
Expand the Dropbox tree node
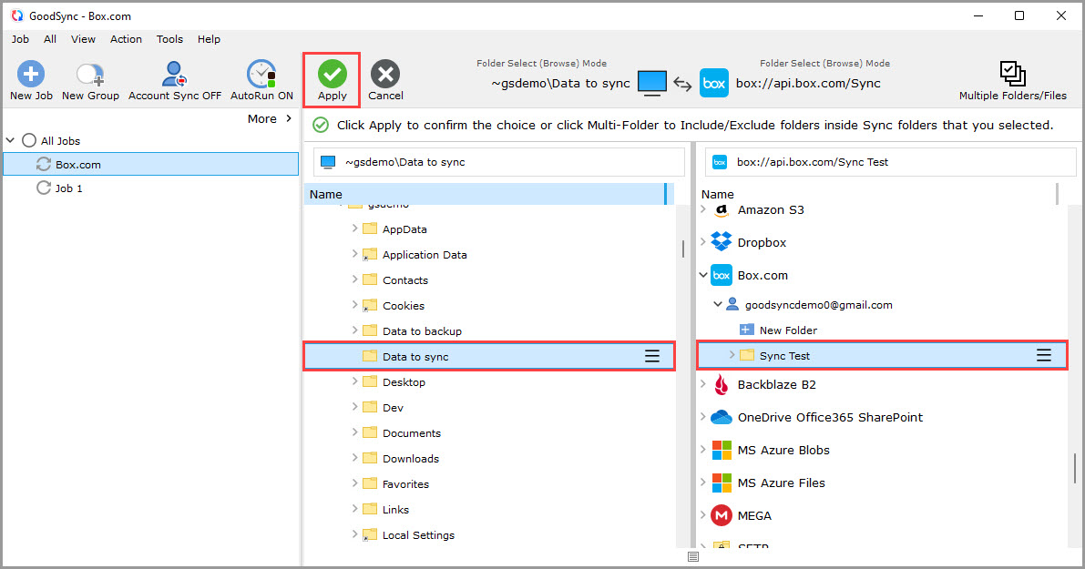point(703,242)
